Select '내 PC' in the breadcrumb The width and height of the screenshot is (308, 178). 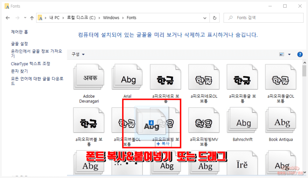[54, 17]
